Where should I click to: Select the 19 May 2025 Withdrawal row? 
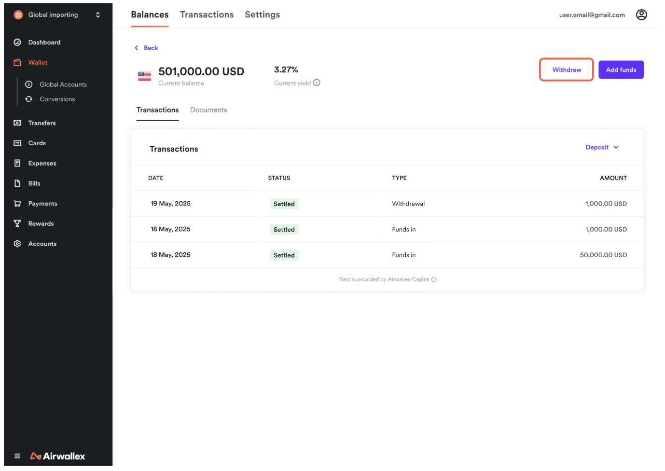click(387, 204)
